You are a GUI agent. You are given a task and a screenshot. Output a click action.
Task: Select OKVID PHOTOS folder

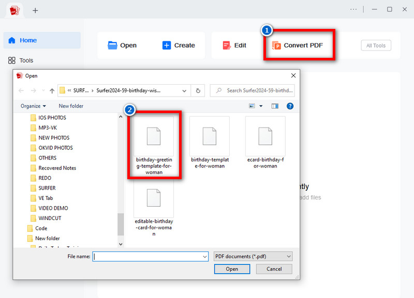[52, 148]
